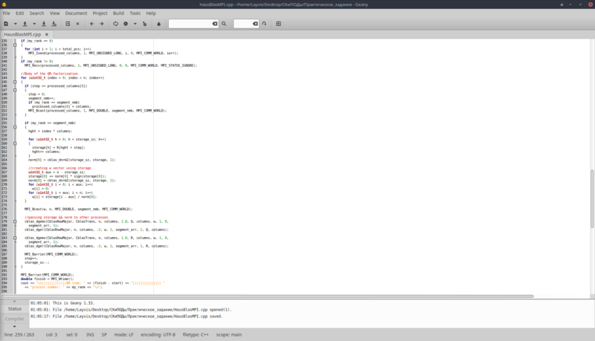Close the current file via toolbar X

coord(78,24)
